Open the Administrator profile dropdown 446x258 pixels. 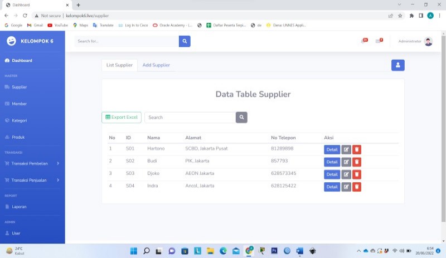415,41
